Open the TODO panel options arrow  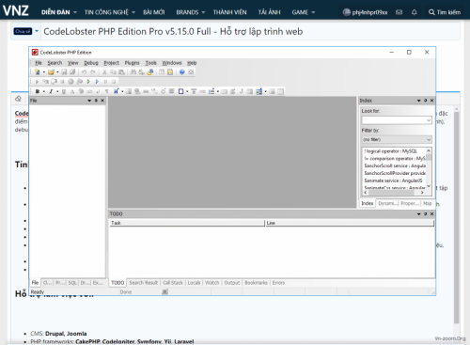click(x=418, y=214)
